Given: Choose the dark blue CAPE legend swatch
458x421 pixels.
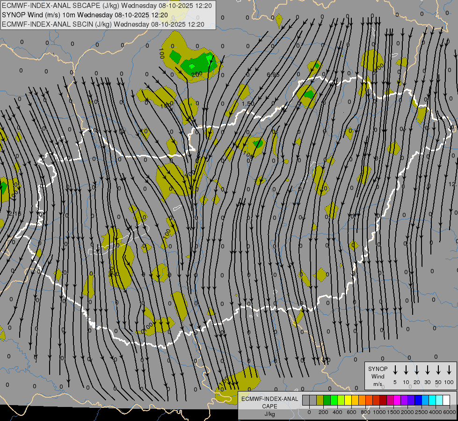Looking at the screenshot, I should tap(418, 400).
